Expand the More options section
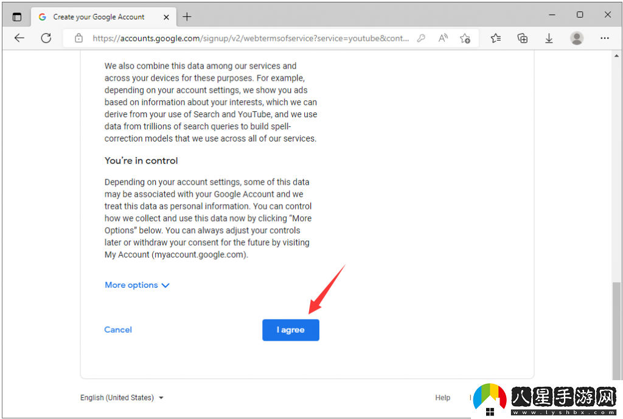The image size is (623, 419). (137, 285)
